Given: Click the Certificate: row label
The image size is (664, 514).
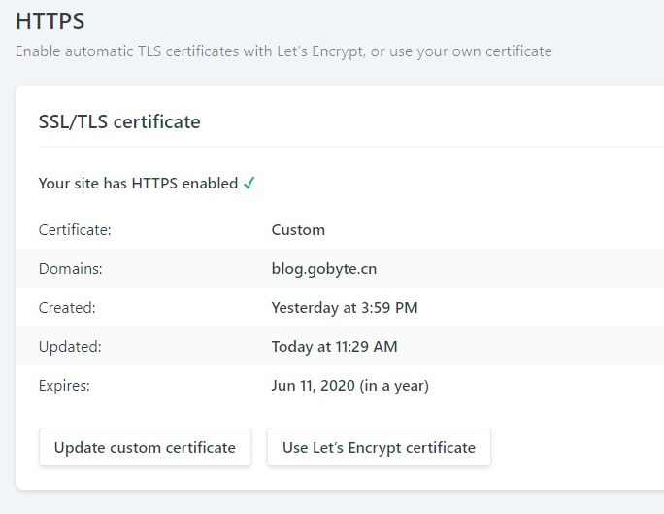Looking at the screenshot, I should (75, 229).
